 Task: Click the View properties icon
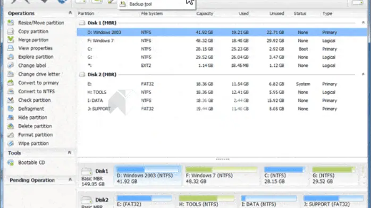tap(11, 48)
